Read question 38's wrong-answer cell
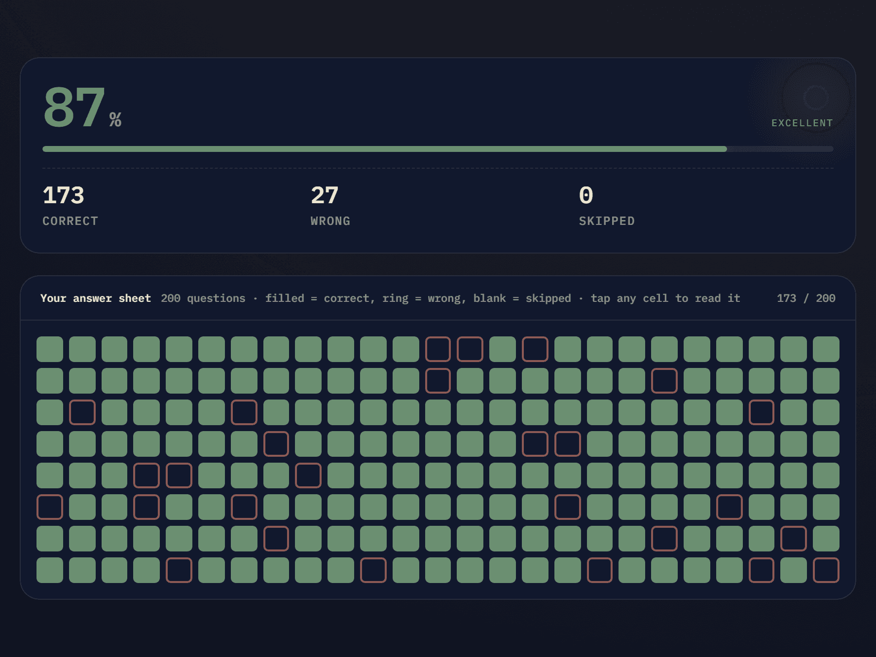 (x=438, y=381)
